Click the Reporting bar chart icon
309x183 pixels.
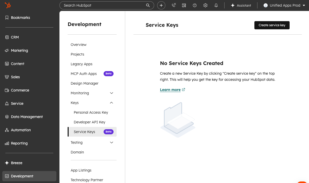click(x=7, y=143)
